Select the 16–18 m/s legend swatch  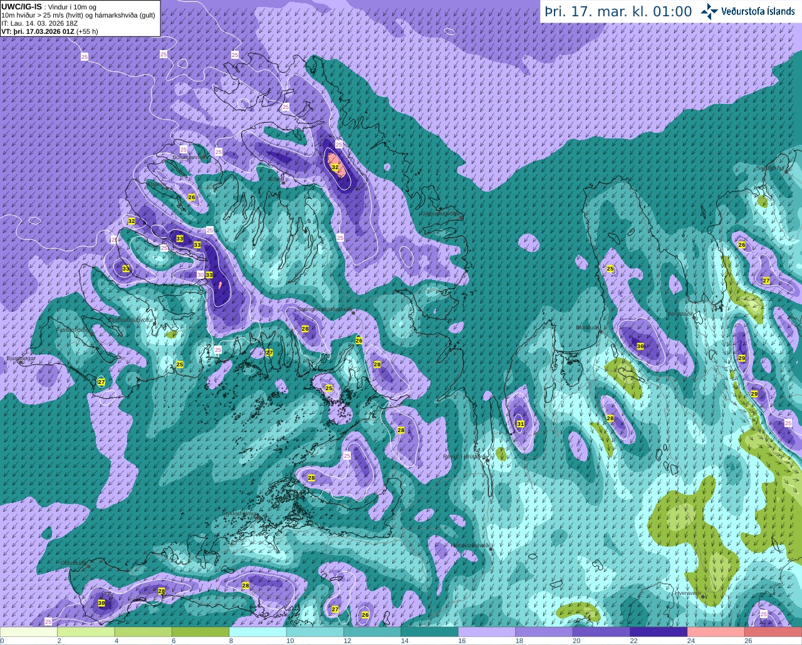pyautogui.click(x=487, y=632)
